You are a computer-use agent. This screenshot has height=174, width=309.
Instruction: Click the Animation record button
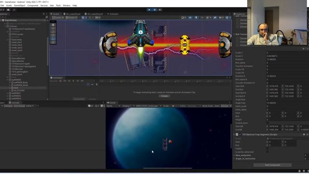coord(60,81)
